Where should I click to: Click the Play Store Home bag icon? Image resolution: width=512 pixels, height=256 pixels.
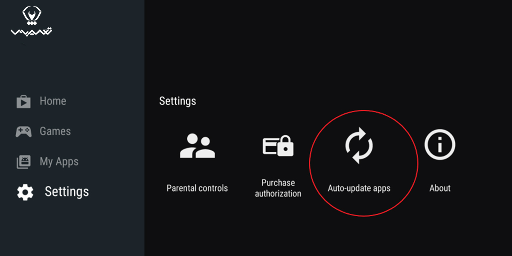[23, 102]
